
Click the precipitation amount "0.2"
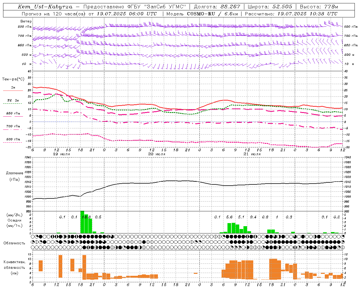337,217
